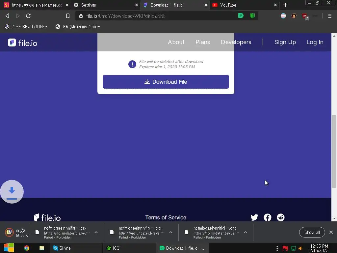Click the Download File button
This screenshot has height=253, width=337.
[x=166, y=82]
